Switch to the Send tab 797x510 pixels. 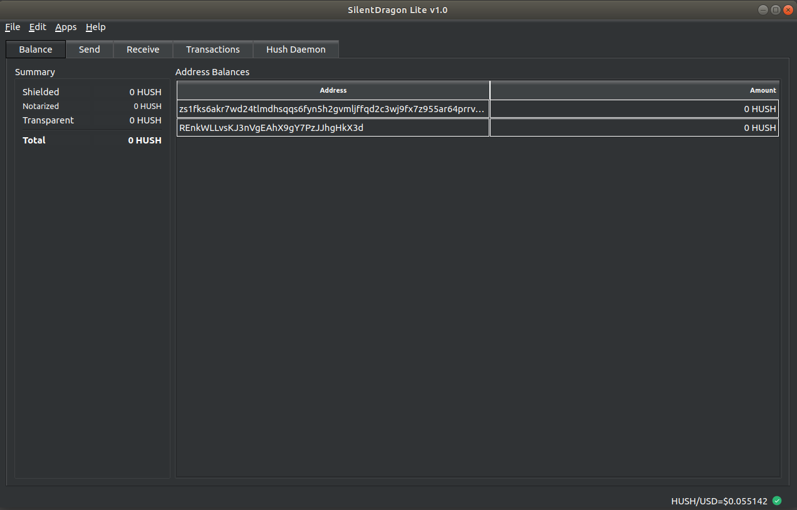pos(90,49)
